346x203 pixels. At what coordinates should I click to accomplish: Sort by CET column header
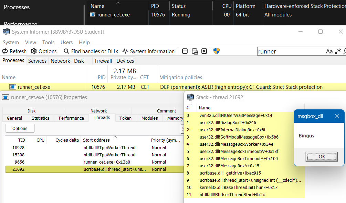144,77
